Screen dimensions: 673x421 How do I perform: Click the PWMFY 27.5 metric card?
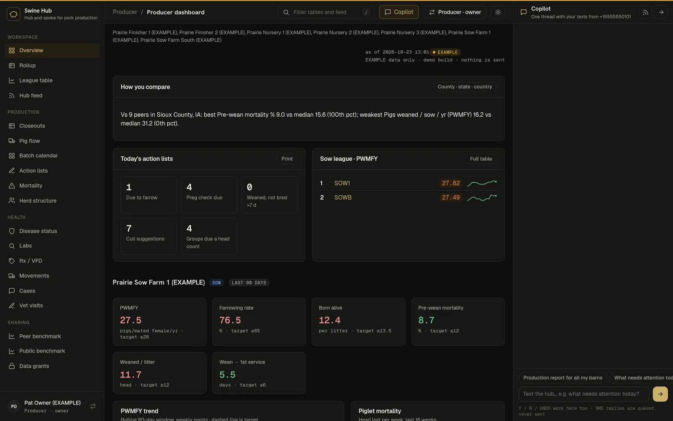tap(159, 322)
